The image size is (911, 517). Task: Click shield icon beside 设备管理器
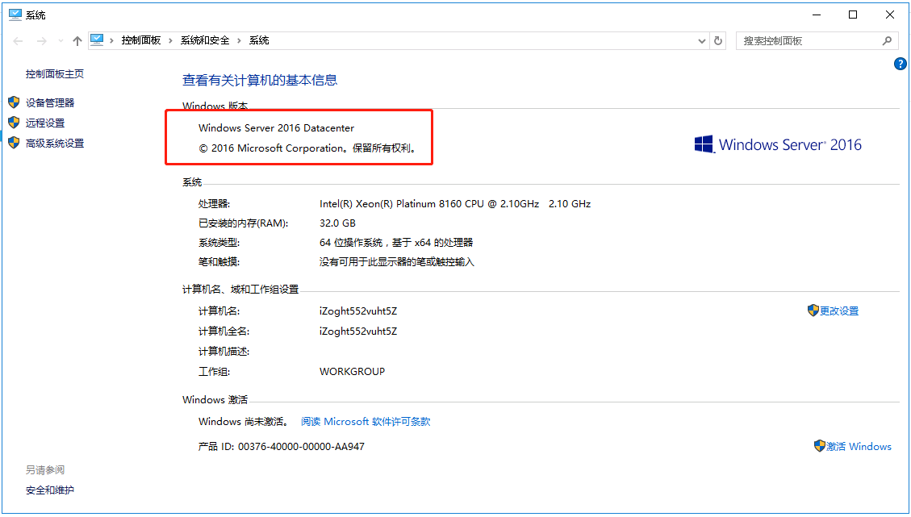[14, 102]
